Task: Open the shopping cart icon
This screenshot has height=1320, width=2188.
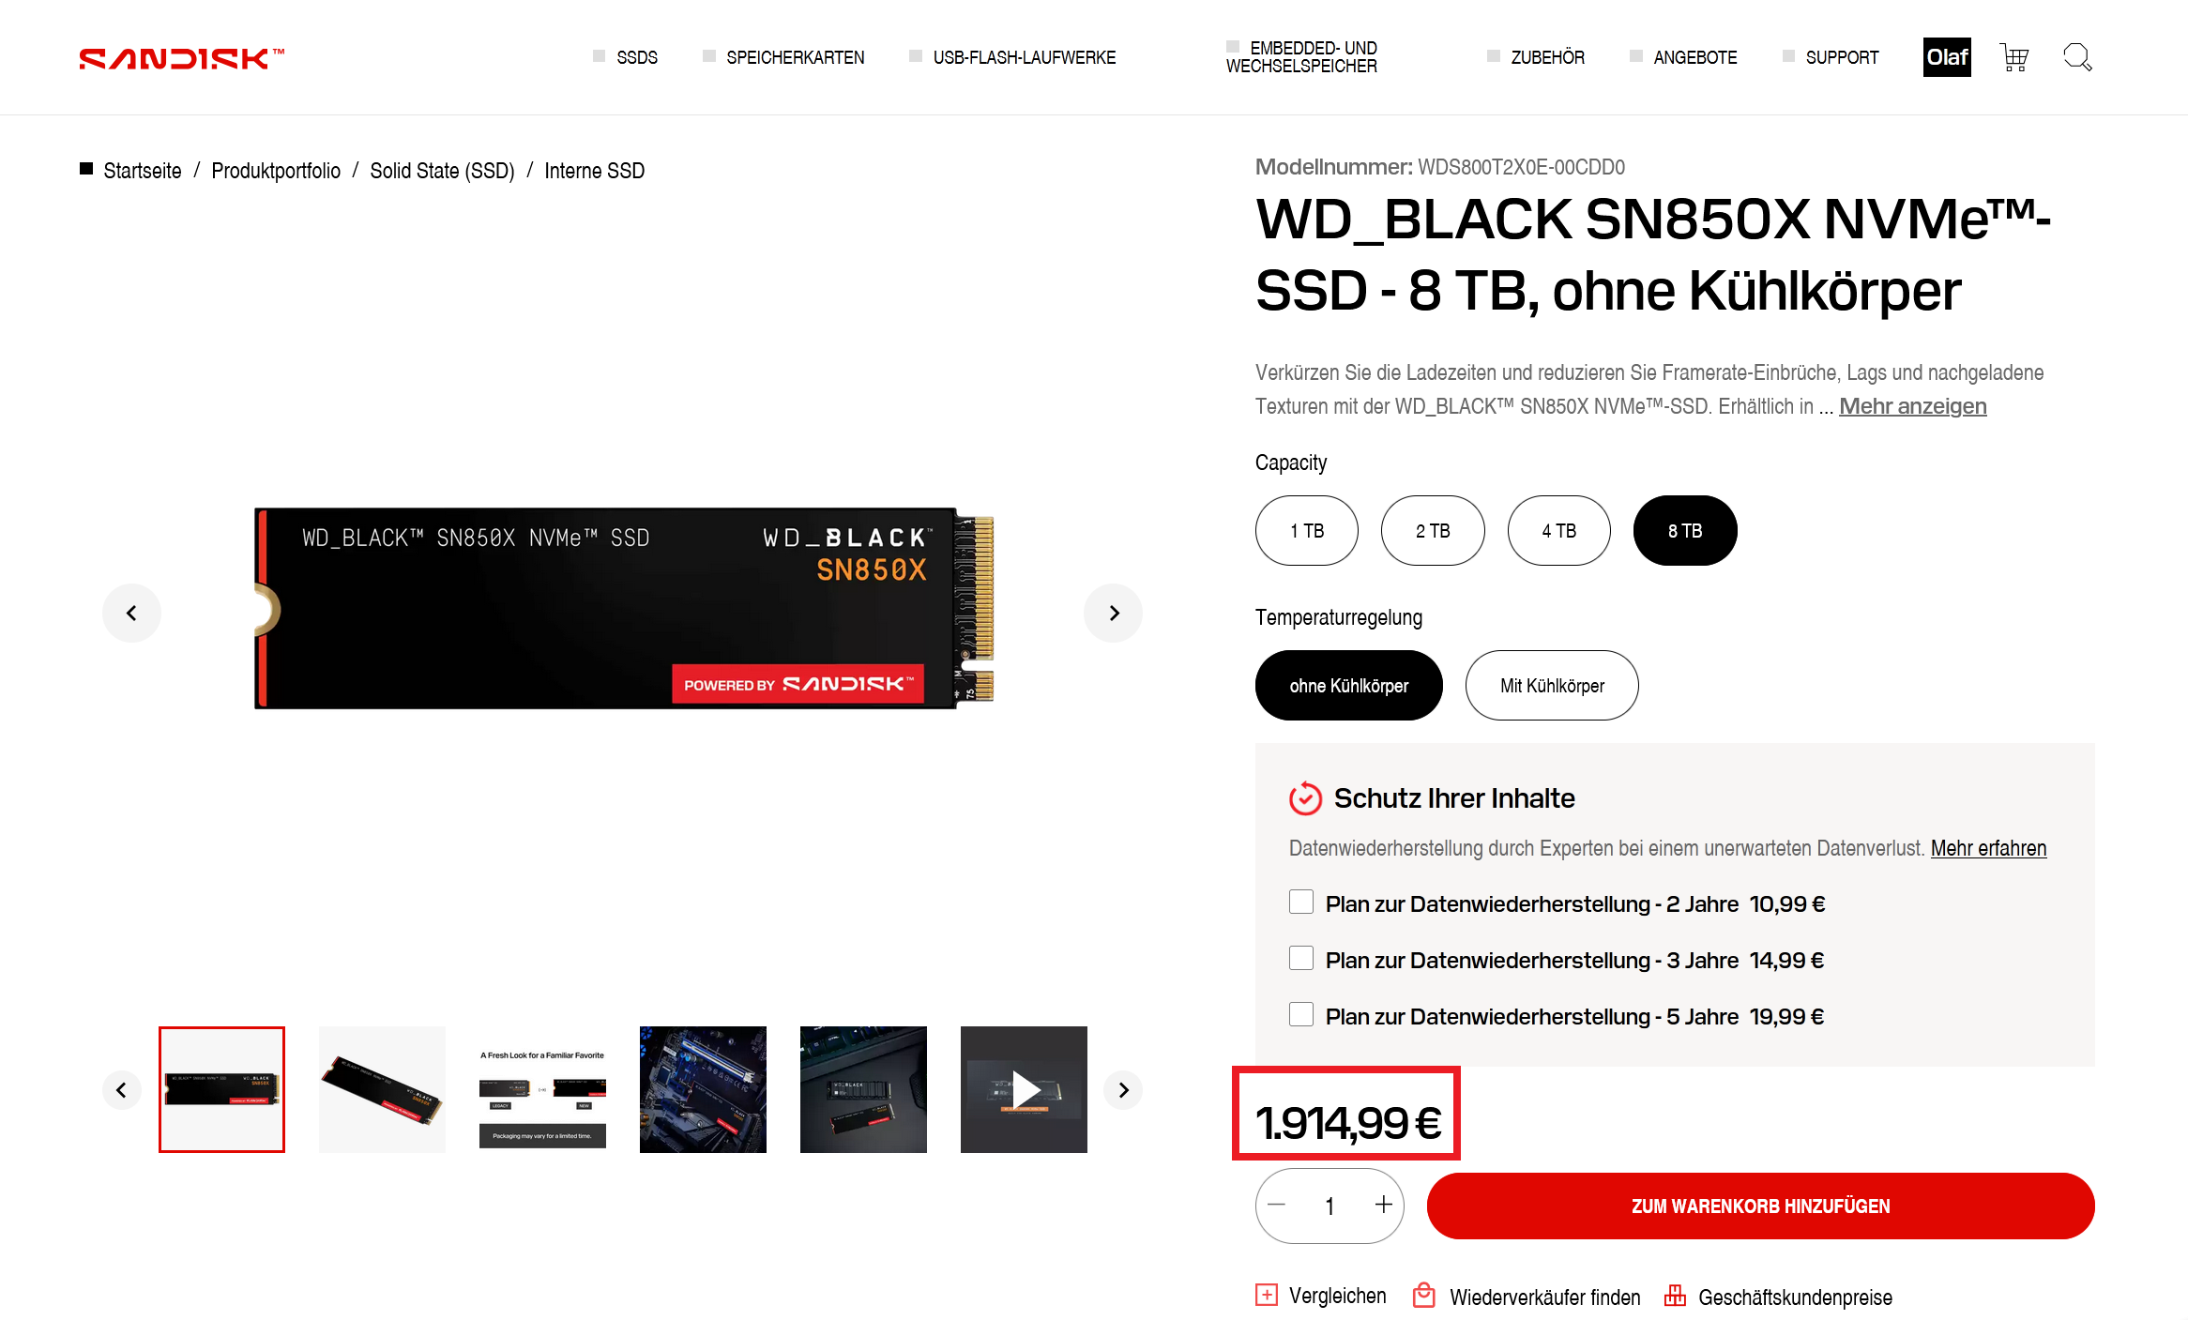Action: [2013, 58]
